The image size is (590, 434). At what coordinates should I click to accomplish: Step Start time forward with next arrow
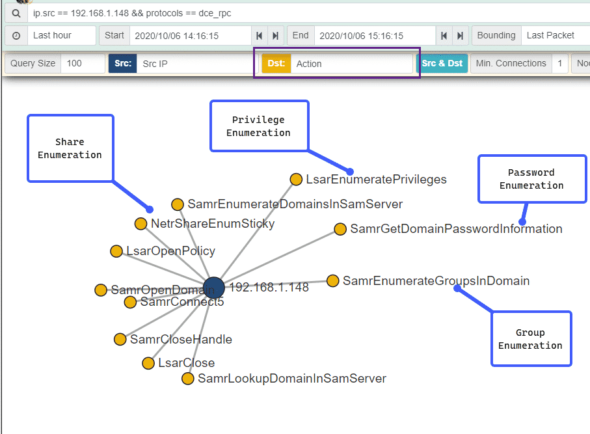[x=275, y=36]
